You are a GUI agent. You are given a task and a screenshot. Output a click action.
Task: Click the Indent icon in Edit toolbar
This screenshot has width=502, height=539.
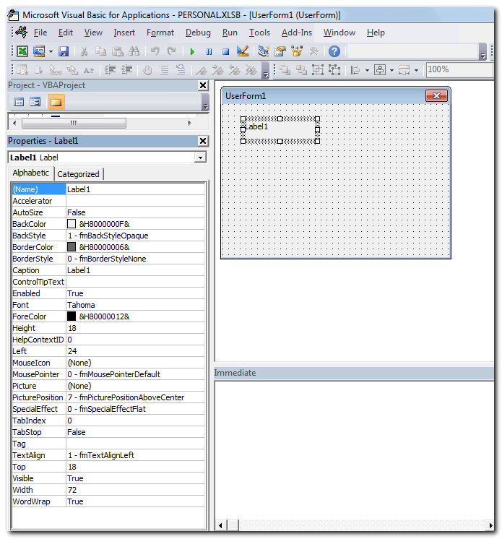tap(110, 70)
